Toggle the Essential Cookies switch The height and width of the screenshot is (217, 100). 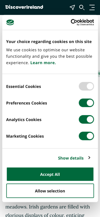(86, 86)
